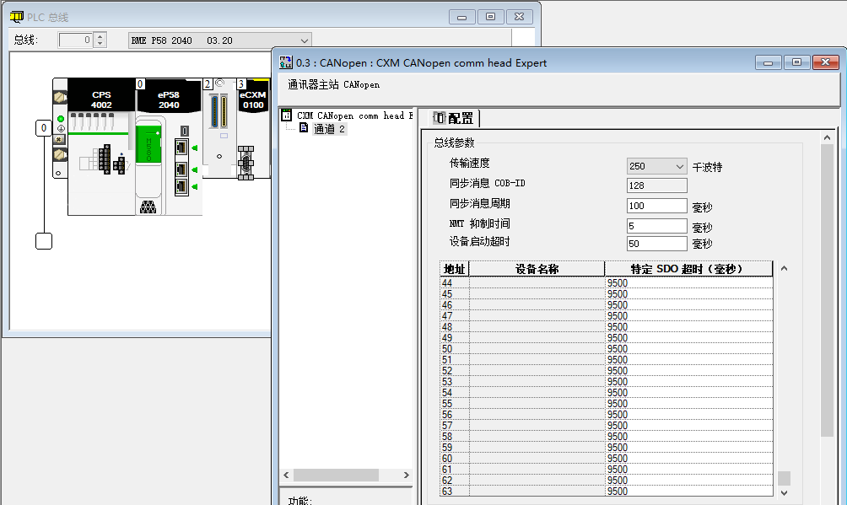Click the 设备名称 column header
The width and height of the screenshot is (847, 505).
(537, 269)
